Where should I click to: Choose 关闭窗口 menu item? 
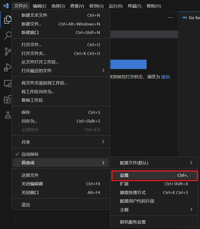pos(61,192)
